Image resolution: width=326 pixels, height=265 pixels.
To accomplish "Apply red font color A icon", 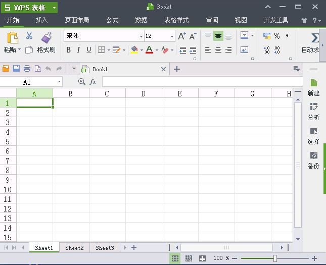I will [x=149, y=50].
